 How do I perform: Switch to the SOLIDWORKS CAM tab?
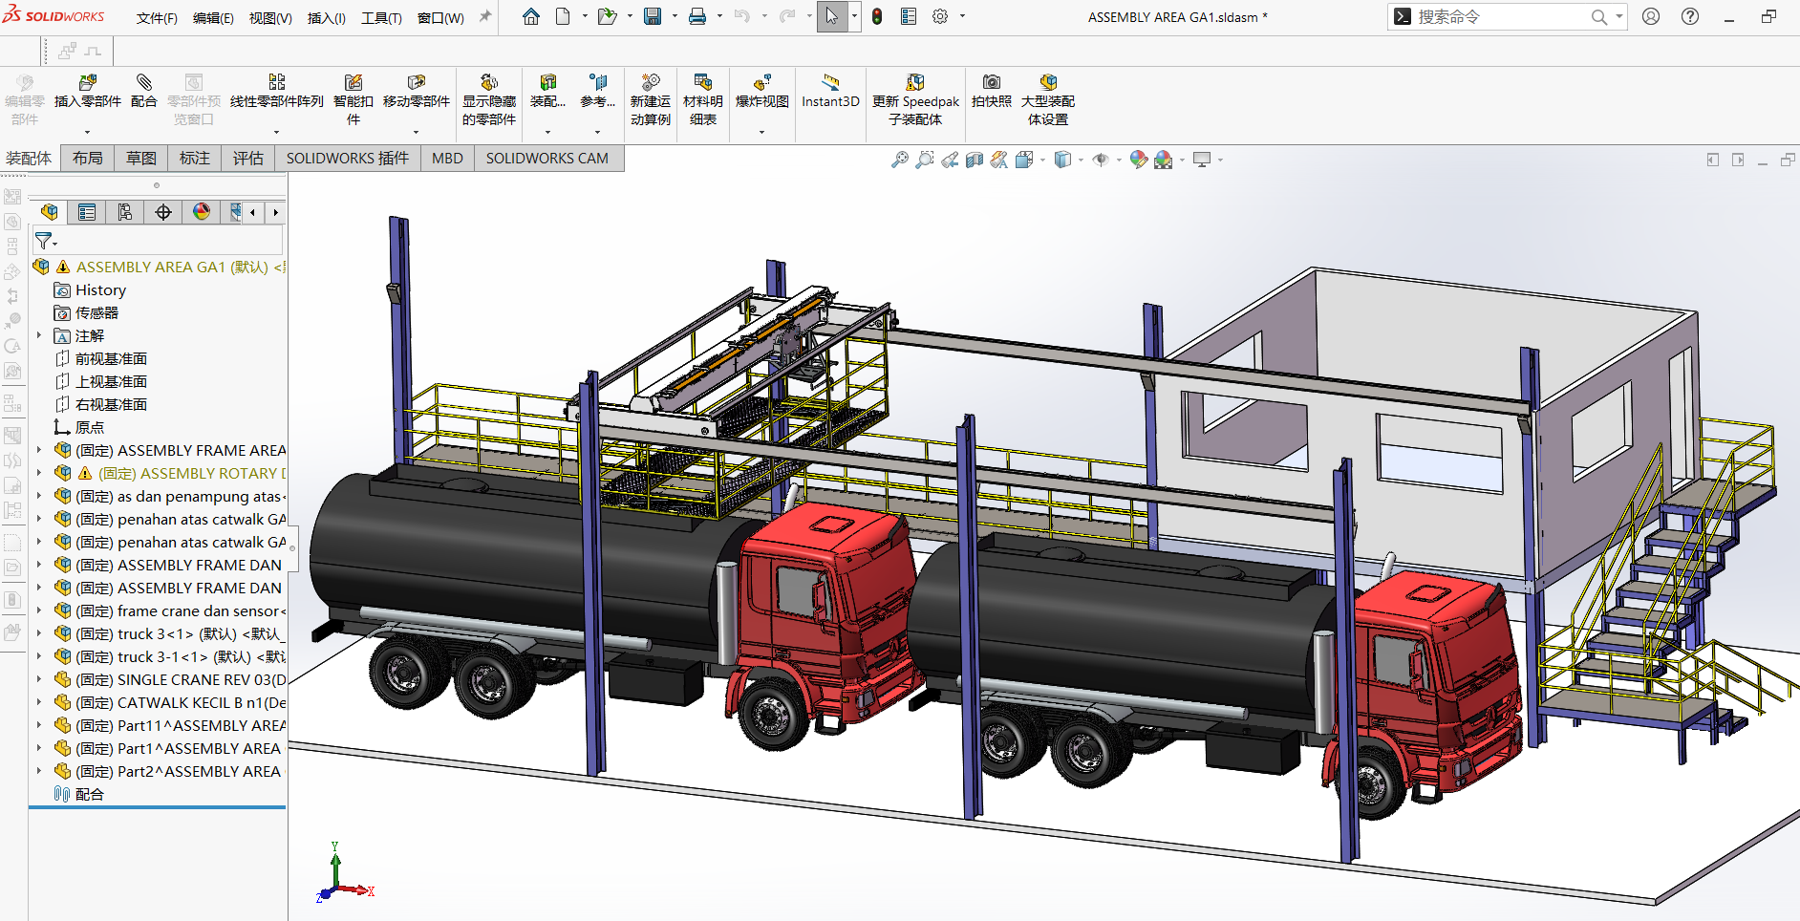pyautogui.click(x=547, y=159)
